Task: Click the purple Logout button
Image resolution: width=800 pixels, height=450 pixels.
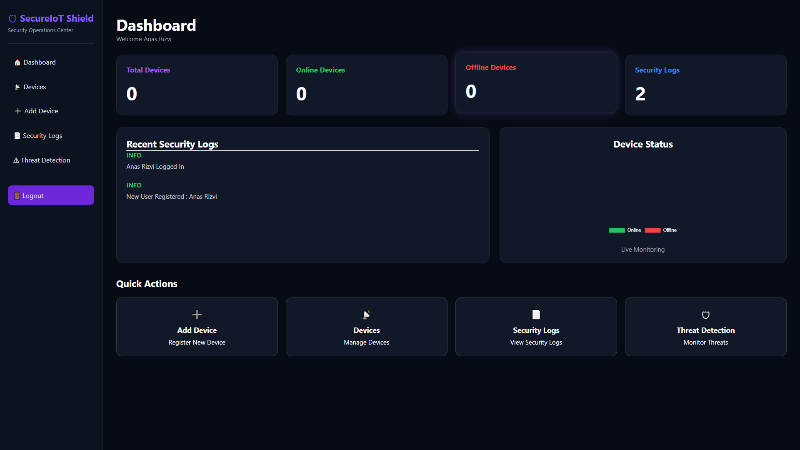Action: (x=51, y=195)
